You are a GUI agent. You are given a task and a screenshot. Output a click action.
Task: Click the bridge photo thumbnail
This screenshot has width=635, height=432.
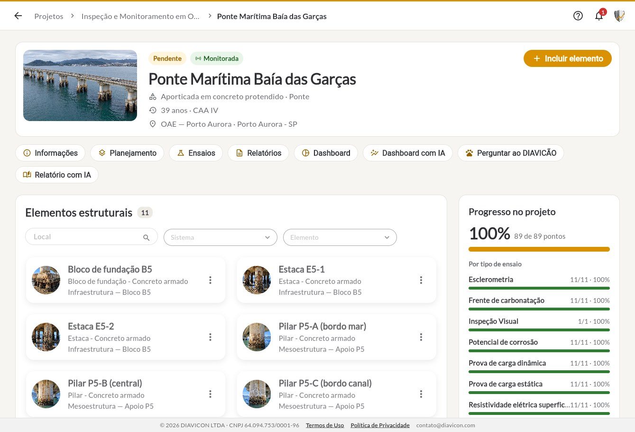click(x=80, y=85)
